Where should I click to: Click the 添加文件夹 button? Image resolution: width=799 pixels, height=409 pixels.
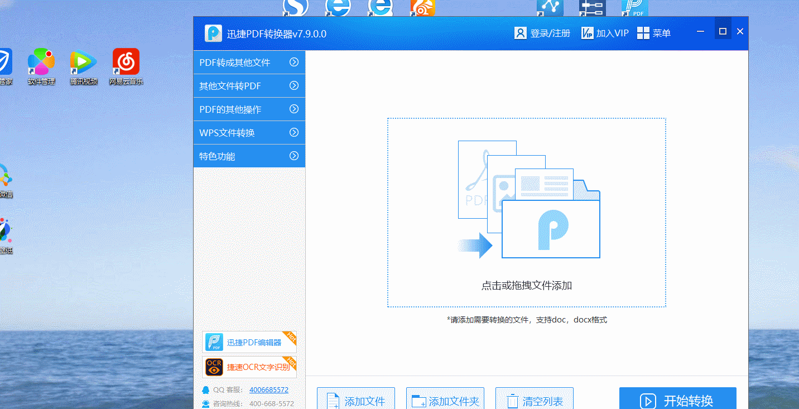tap(445, 400)
